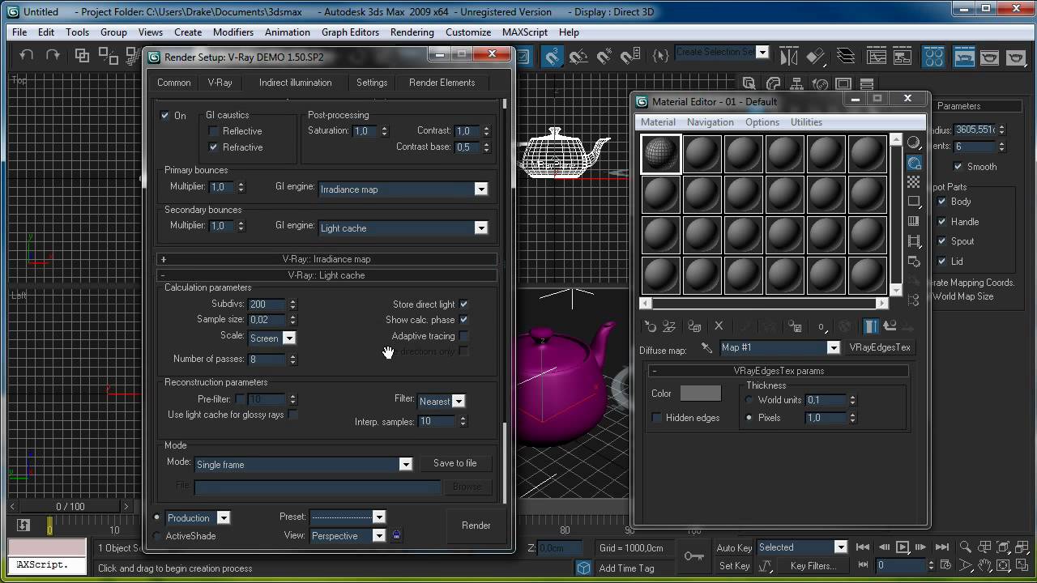Switch to Indirect illumination tab
Viewport: 1037px width, 583px height.
[x=295, y=83]
